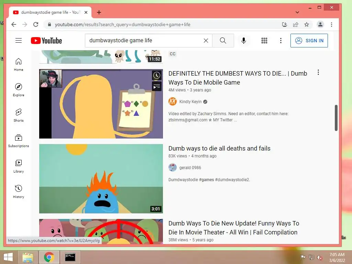Image resolution: width=352 pixels, height=264 pixels.
Task: Add Kindly Keyin video to Watch later
Action: pos(157,75)
